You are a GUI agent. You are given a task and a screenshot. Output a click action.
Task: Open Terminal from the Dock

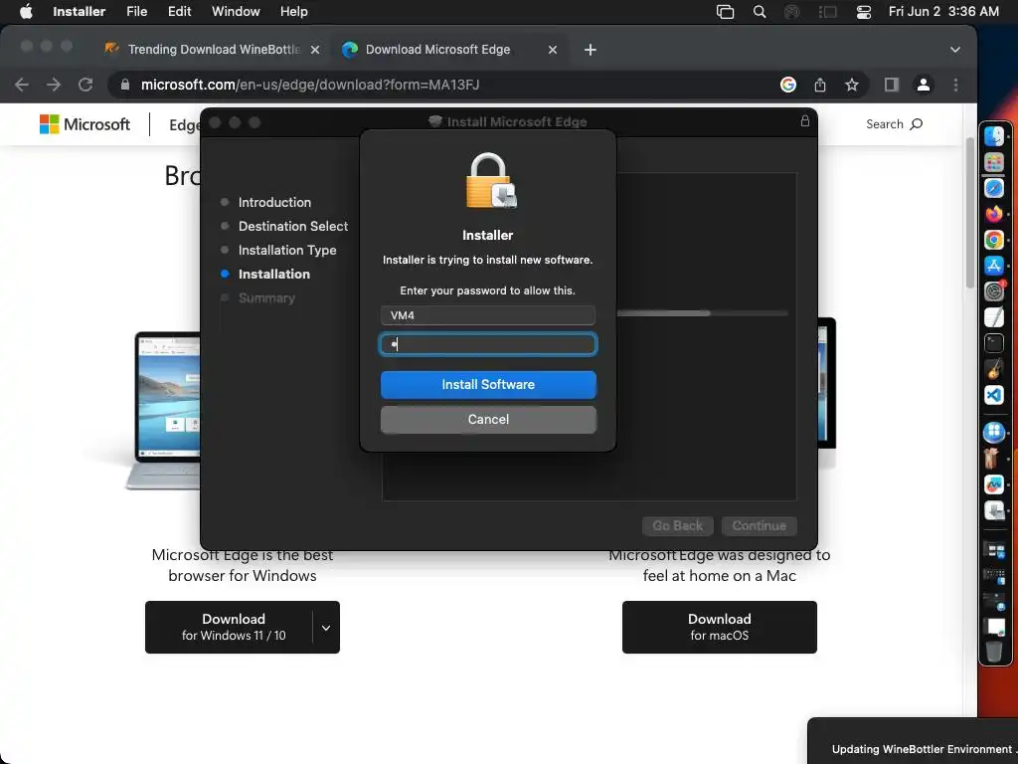click(994, 343)
